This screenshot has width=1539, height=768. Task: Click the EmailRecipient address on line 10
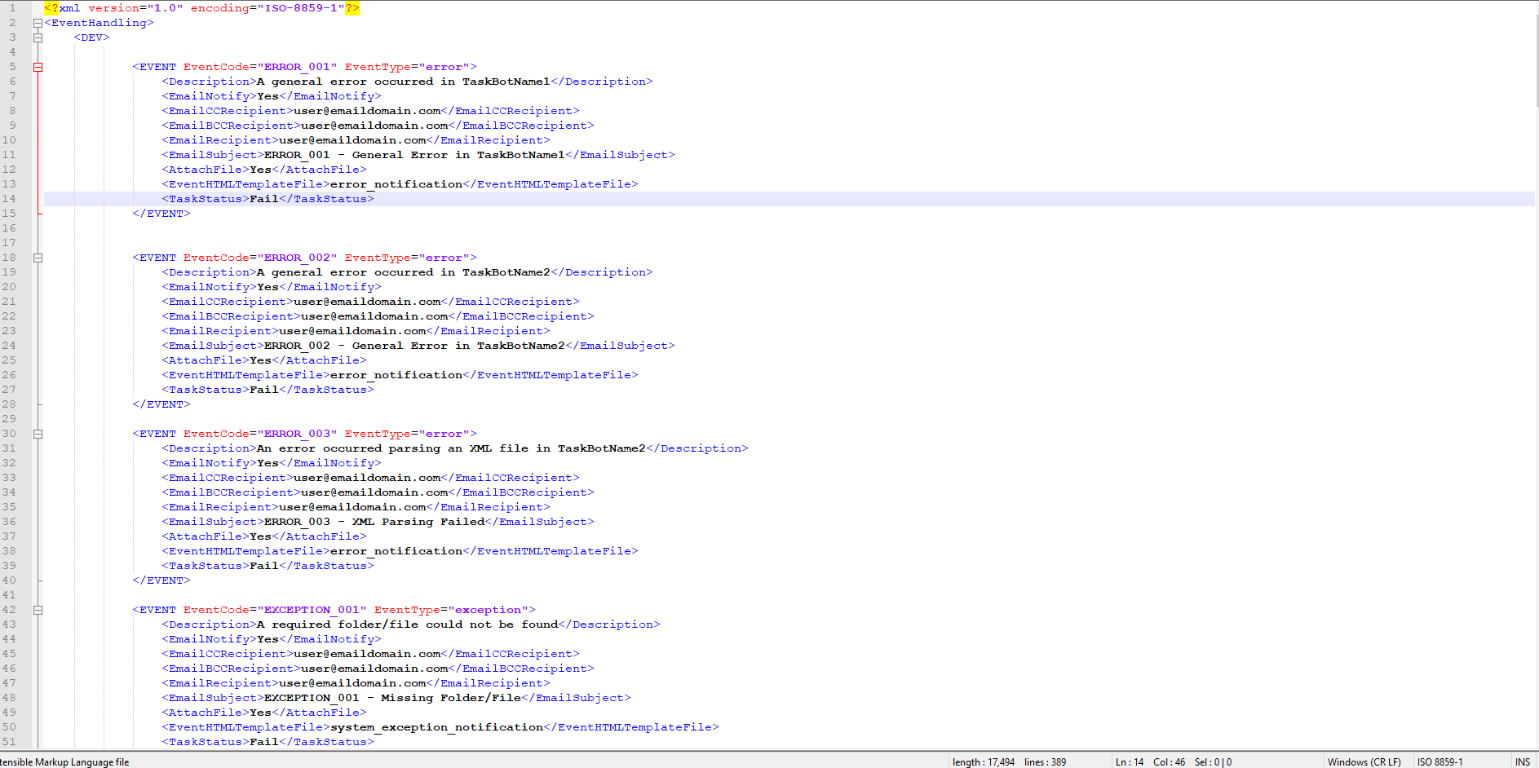[x=352, y=140]
